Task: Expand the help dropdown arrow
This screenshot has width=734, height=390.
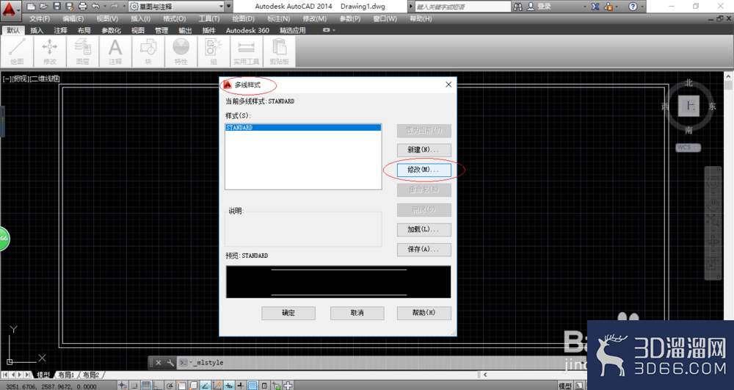Action: (642, 7)
